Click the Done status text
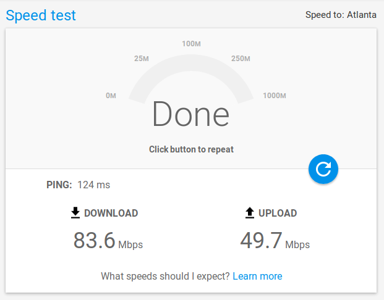The image size is (384, 300). click(x=191, y=114)
